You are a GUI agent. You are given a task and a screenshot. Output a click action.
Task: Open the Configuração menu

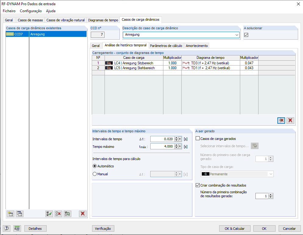pos(31,11)
